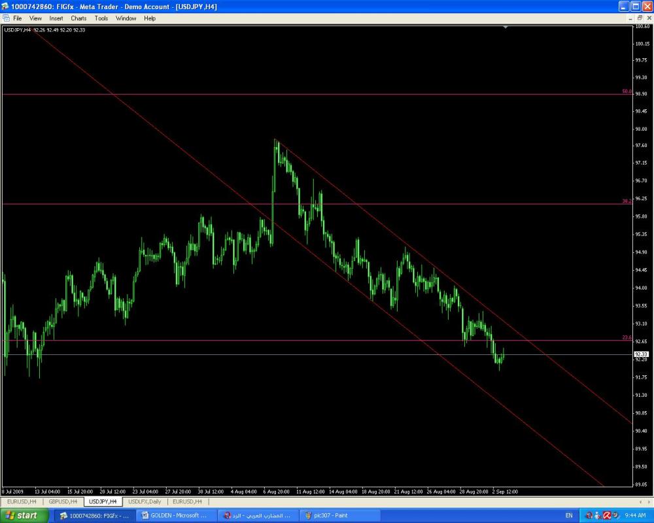The width and height of the screenshot is (654, 523).
Task: Minimize the MetaTrader window
Action: (x=623, y=7)
